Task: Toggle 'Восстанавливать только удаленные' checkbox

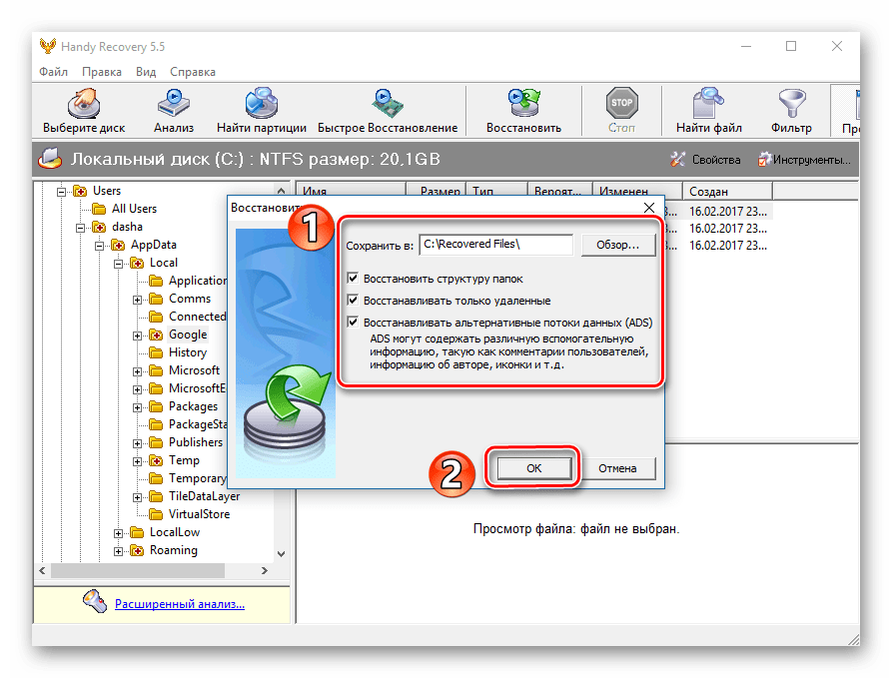Action: coord(353,301)
